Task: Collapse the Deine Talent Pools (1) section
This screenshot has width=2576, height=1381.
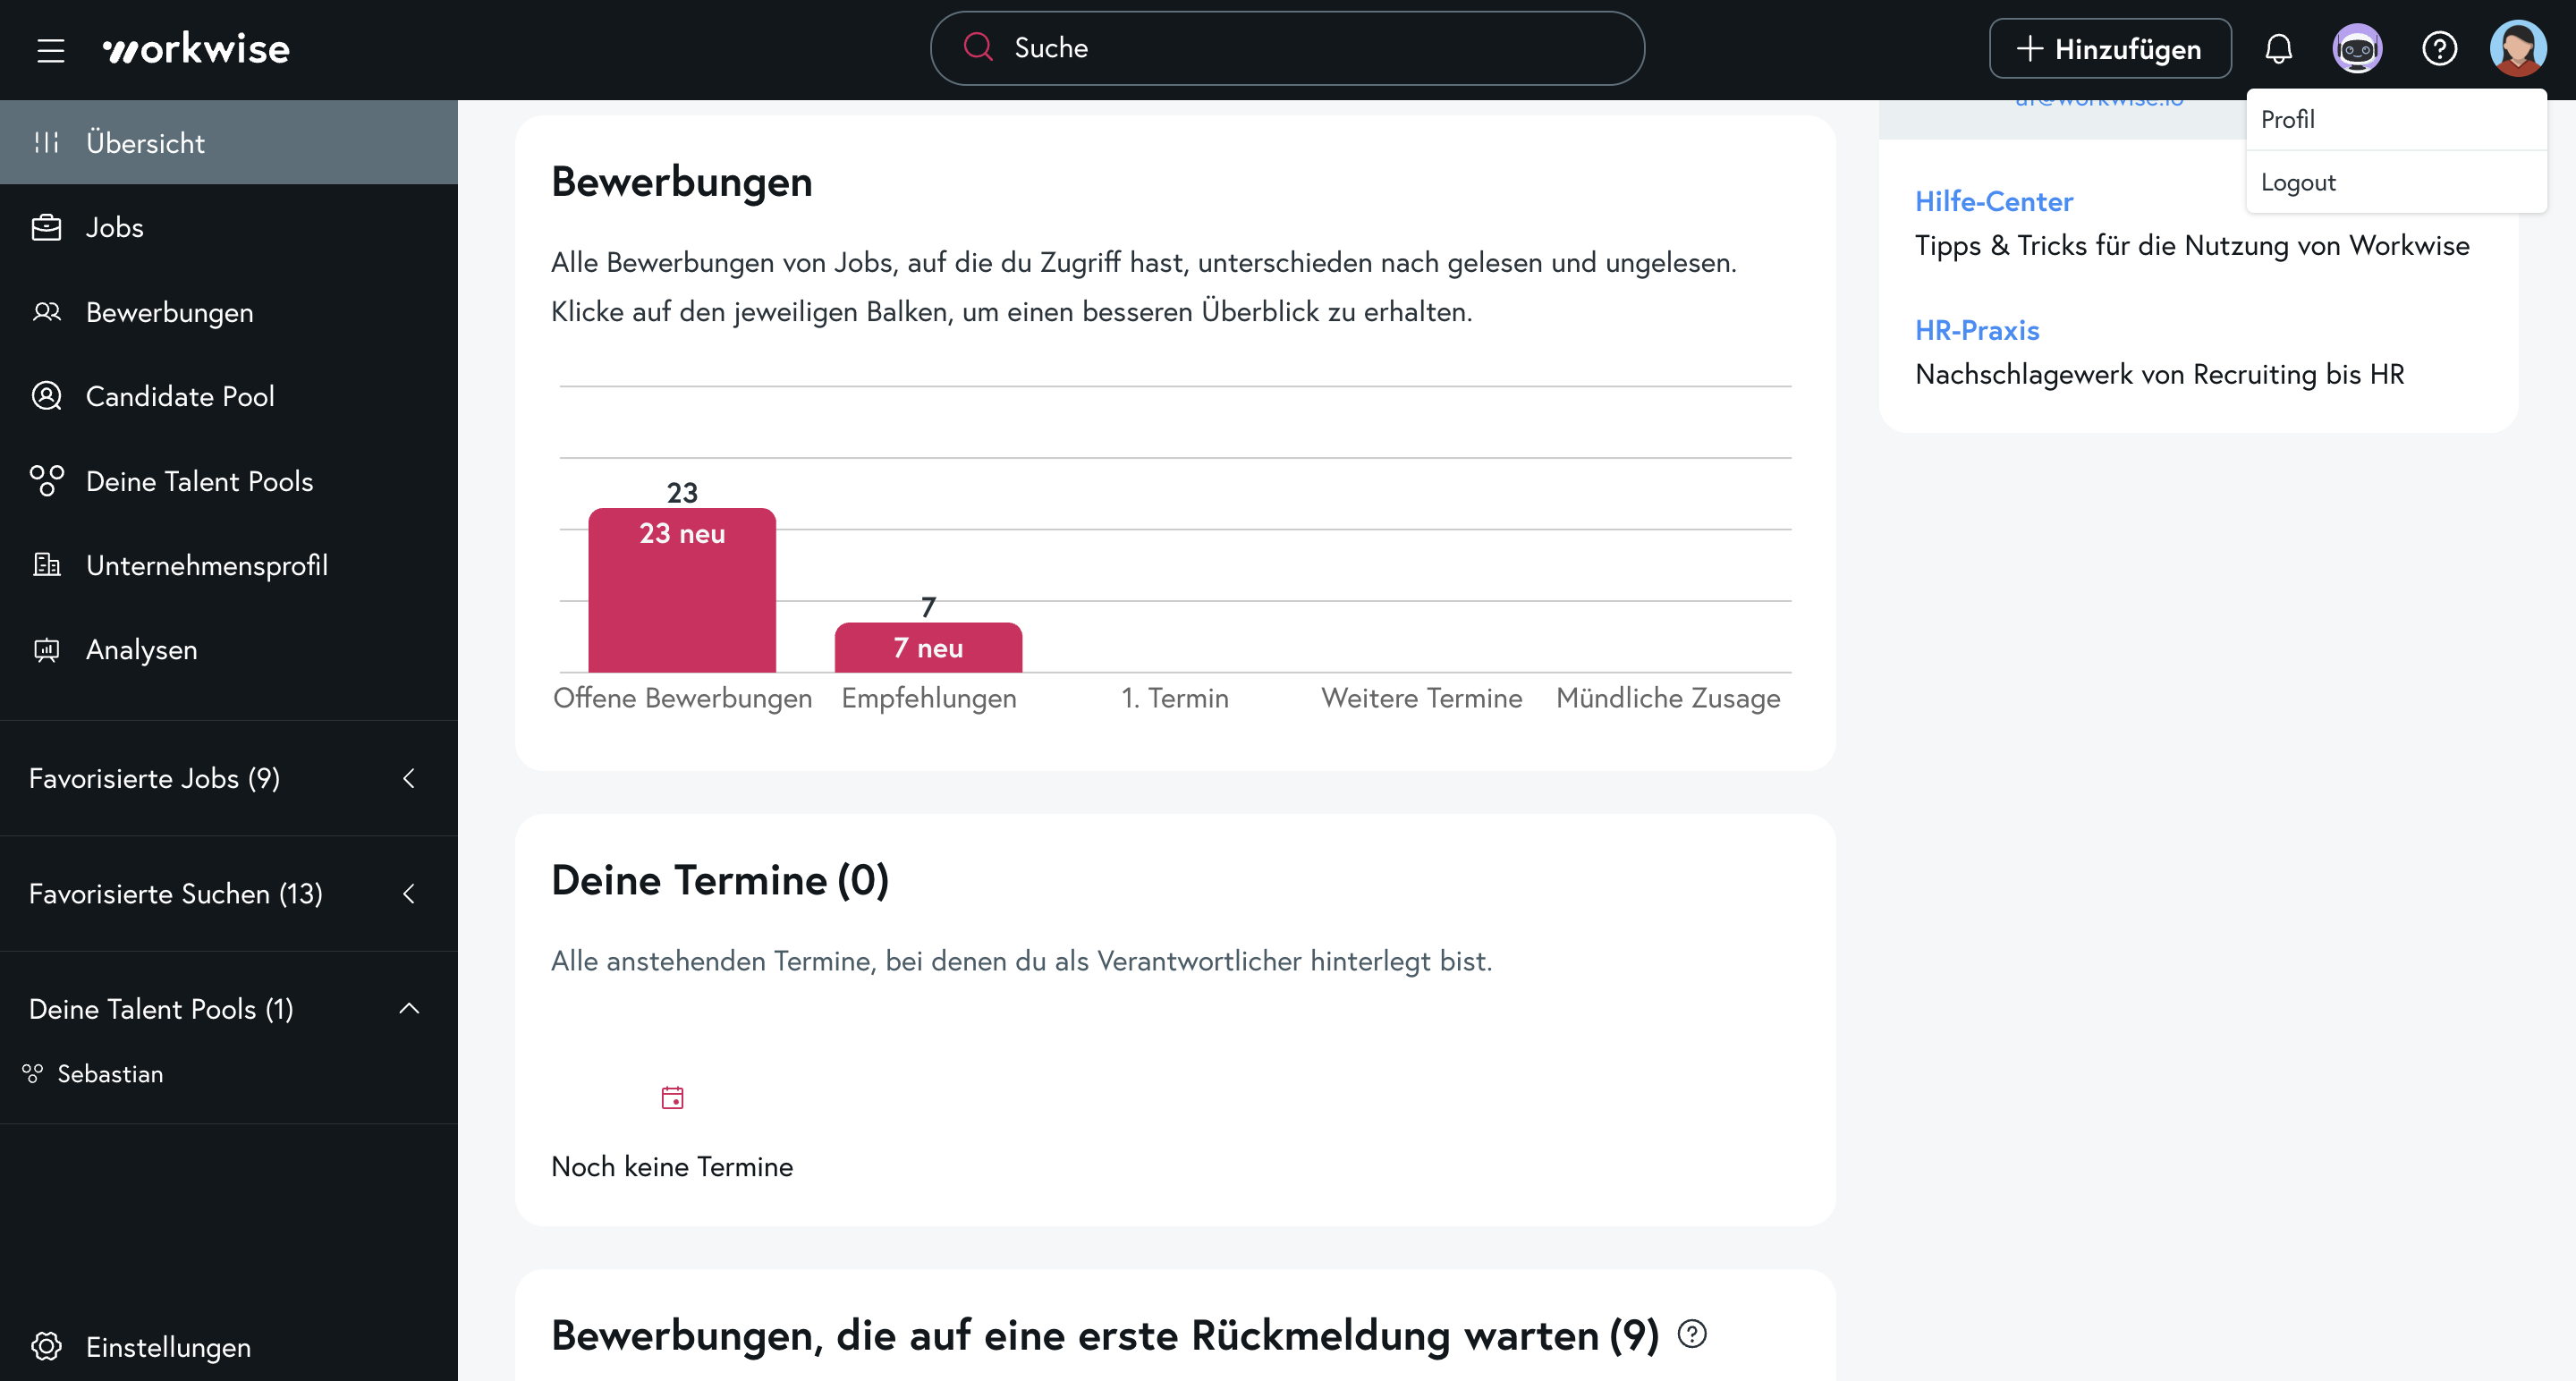Action: coord(408,1008)
